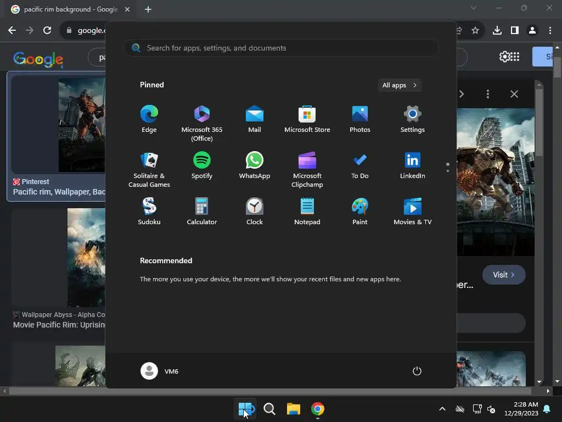Launch the Paint app
The width and height of the screenshot is (562, 422).
(x=360, y=212)
